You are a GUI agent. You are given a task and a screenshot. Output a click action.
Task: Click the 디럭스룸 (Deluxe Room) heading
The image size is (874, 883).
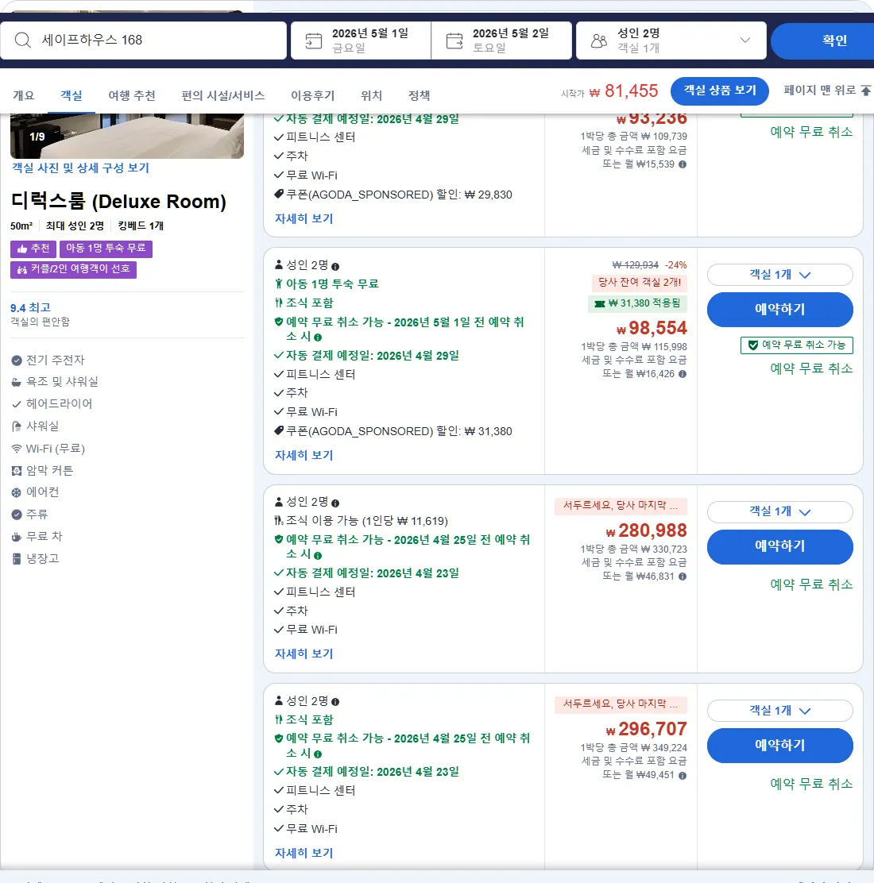(118, 201)
